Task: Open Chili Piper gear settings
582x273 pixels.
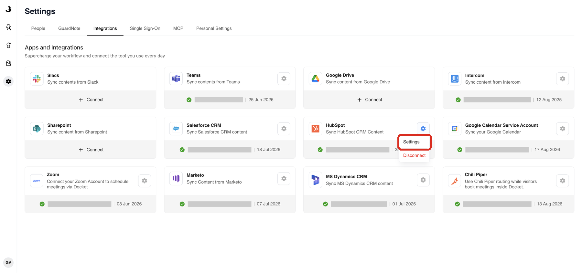Action: [563, 181]
